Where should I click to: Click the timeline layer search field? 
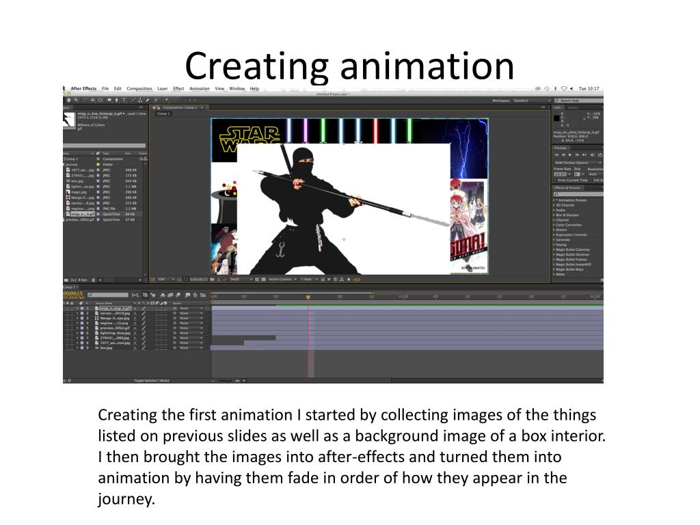click(108, 295)
